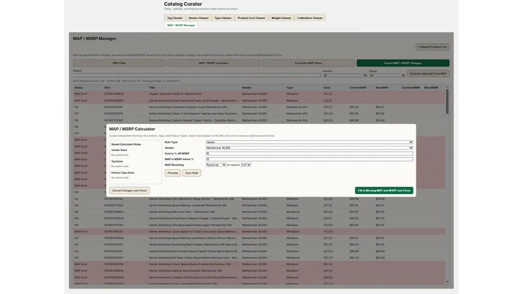Select the Mek Gunz Orks row
The width and height of the screenshot is (523, 294).
[x=259, y=212]
